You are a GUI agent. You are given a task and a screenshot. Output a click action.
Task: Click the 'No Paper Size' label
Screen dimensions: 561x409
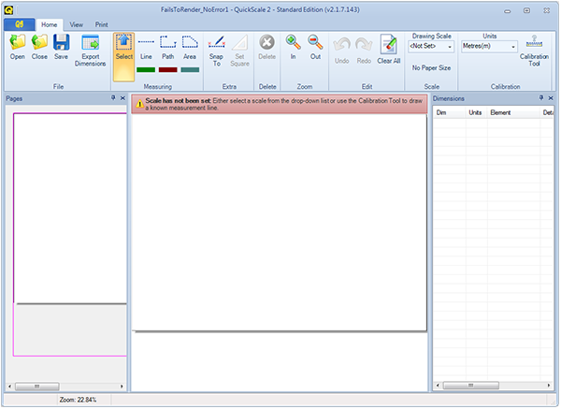431,67
